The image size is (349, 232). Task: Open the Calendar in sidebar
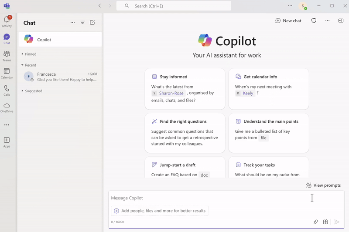pyautogui.click(x=7, y=73)
